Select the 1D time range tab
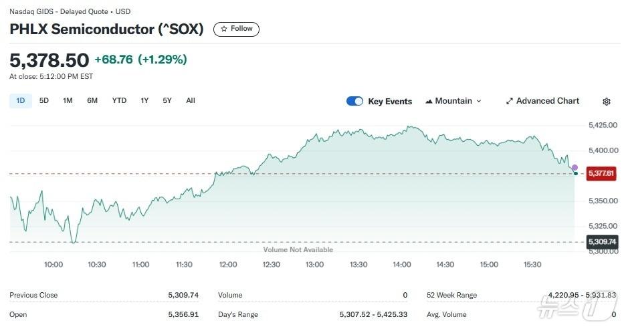The height and width of the screenshot is (329, 624). click(20, 100)
